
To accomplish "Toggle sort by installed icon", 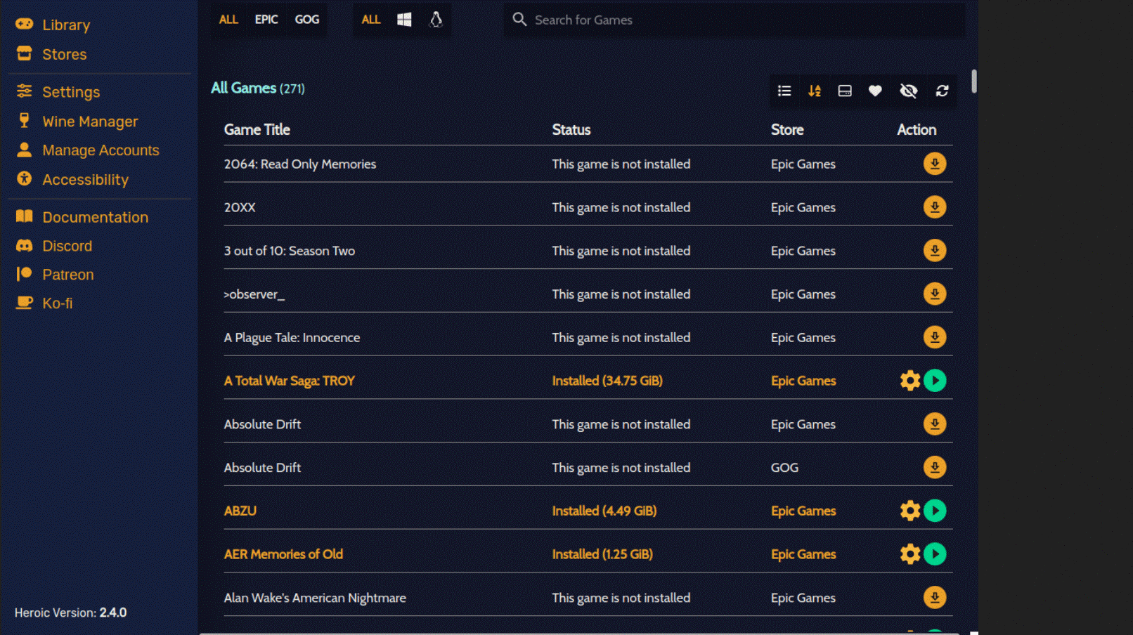I will pyautogui.click(x=845, y=91).
